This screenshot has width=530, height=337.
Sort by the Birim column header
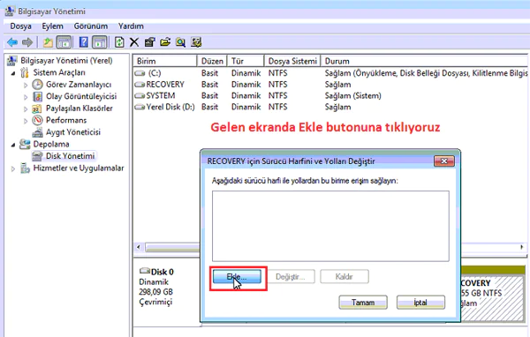click(x=164, y=61)
